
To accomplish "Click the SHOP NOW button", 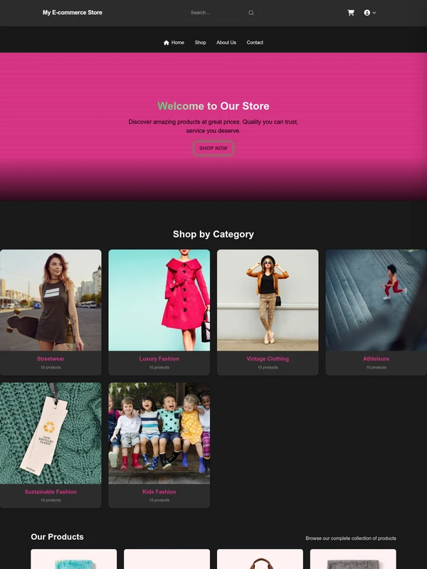I will tap(213, 148).
